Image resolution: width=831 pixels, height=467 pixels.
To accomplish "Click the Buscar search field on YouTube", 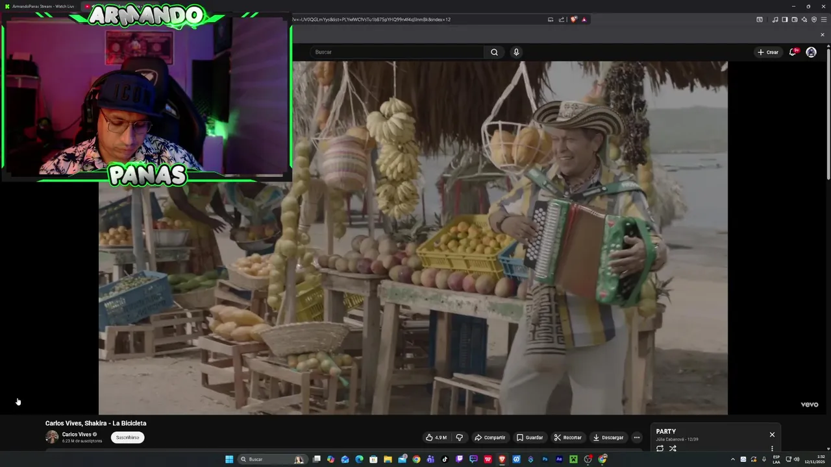I will (397, 52).
